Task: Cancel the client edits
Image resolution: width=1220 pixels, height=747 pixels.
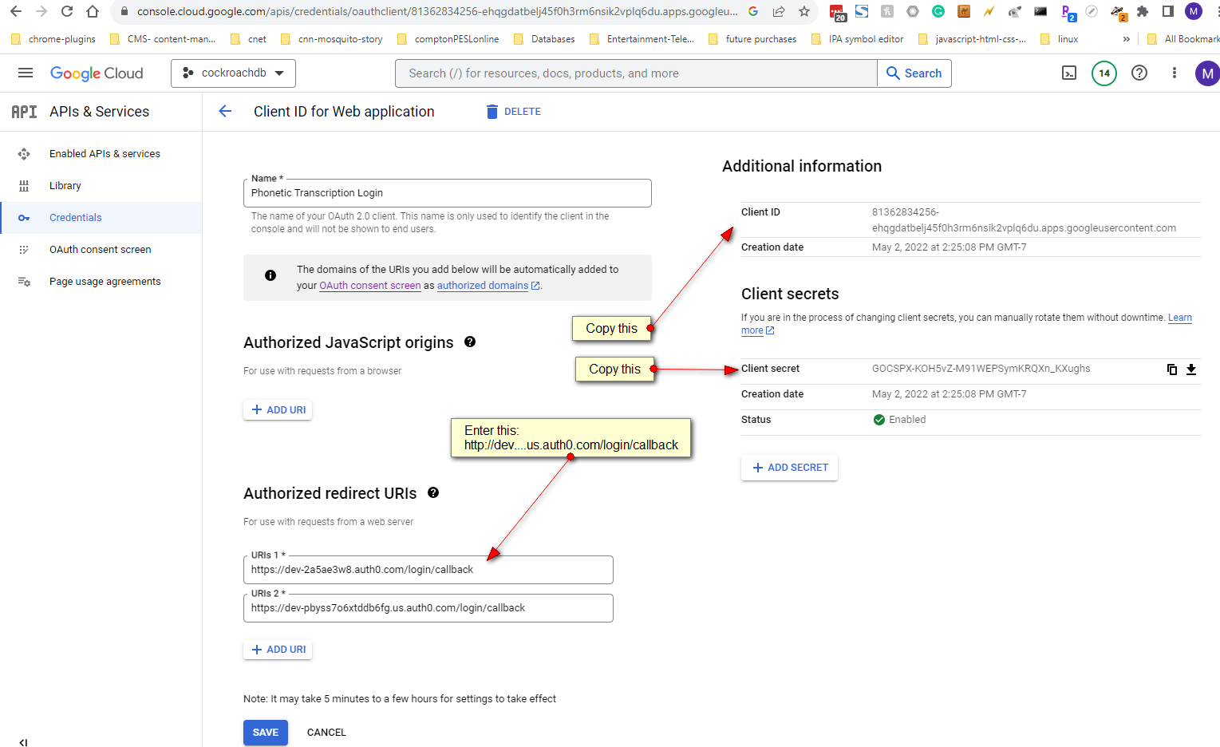Action: coord(326,733)
